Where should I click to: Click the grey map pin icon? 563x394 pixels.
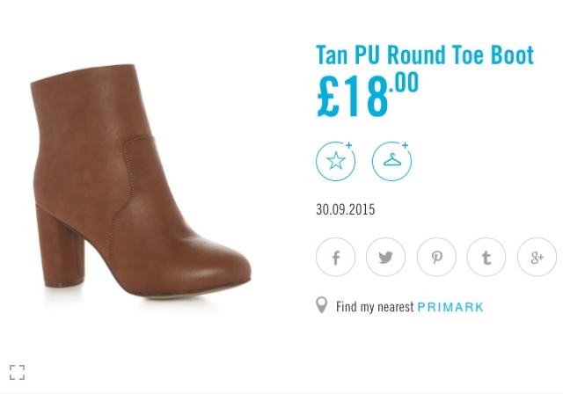[321, 305]
